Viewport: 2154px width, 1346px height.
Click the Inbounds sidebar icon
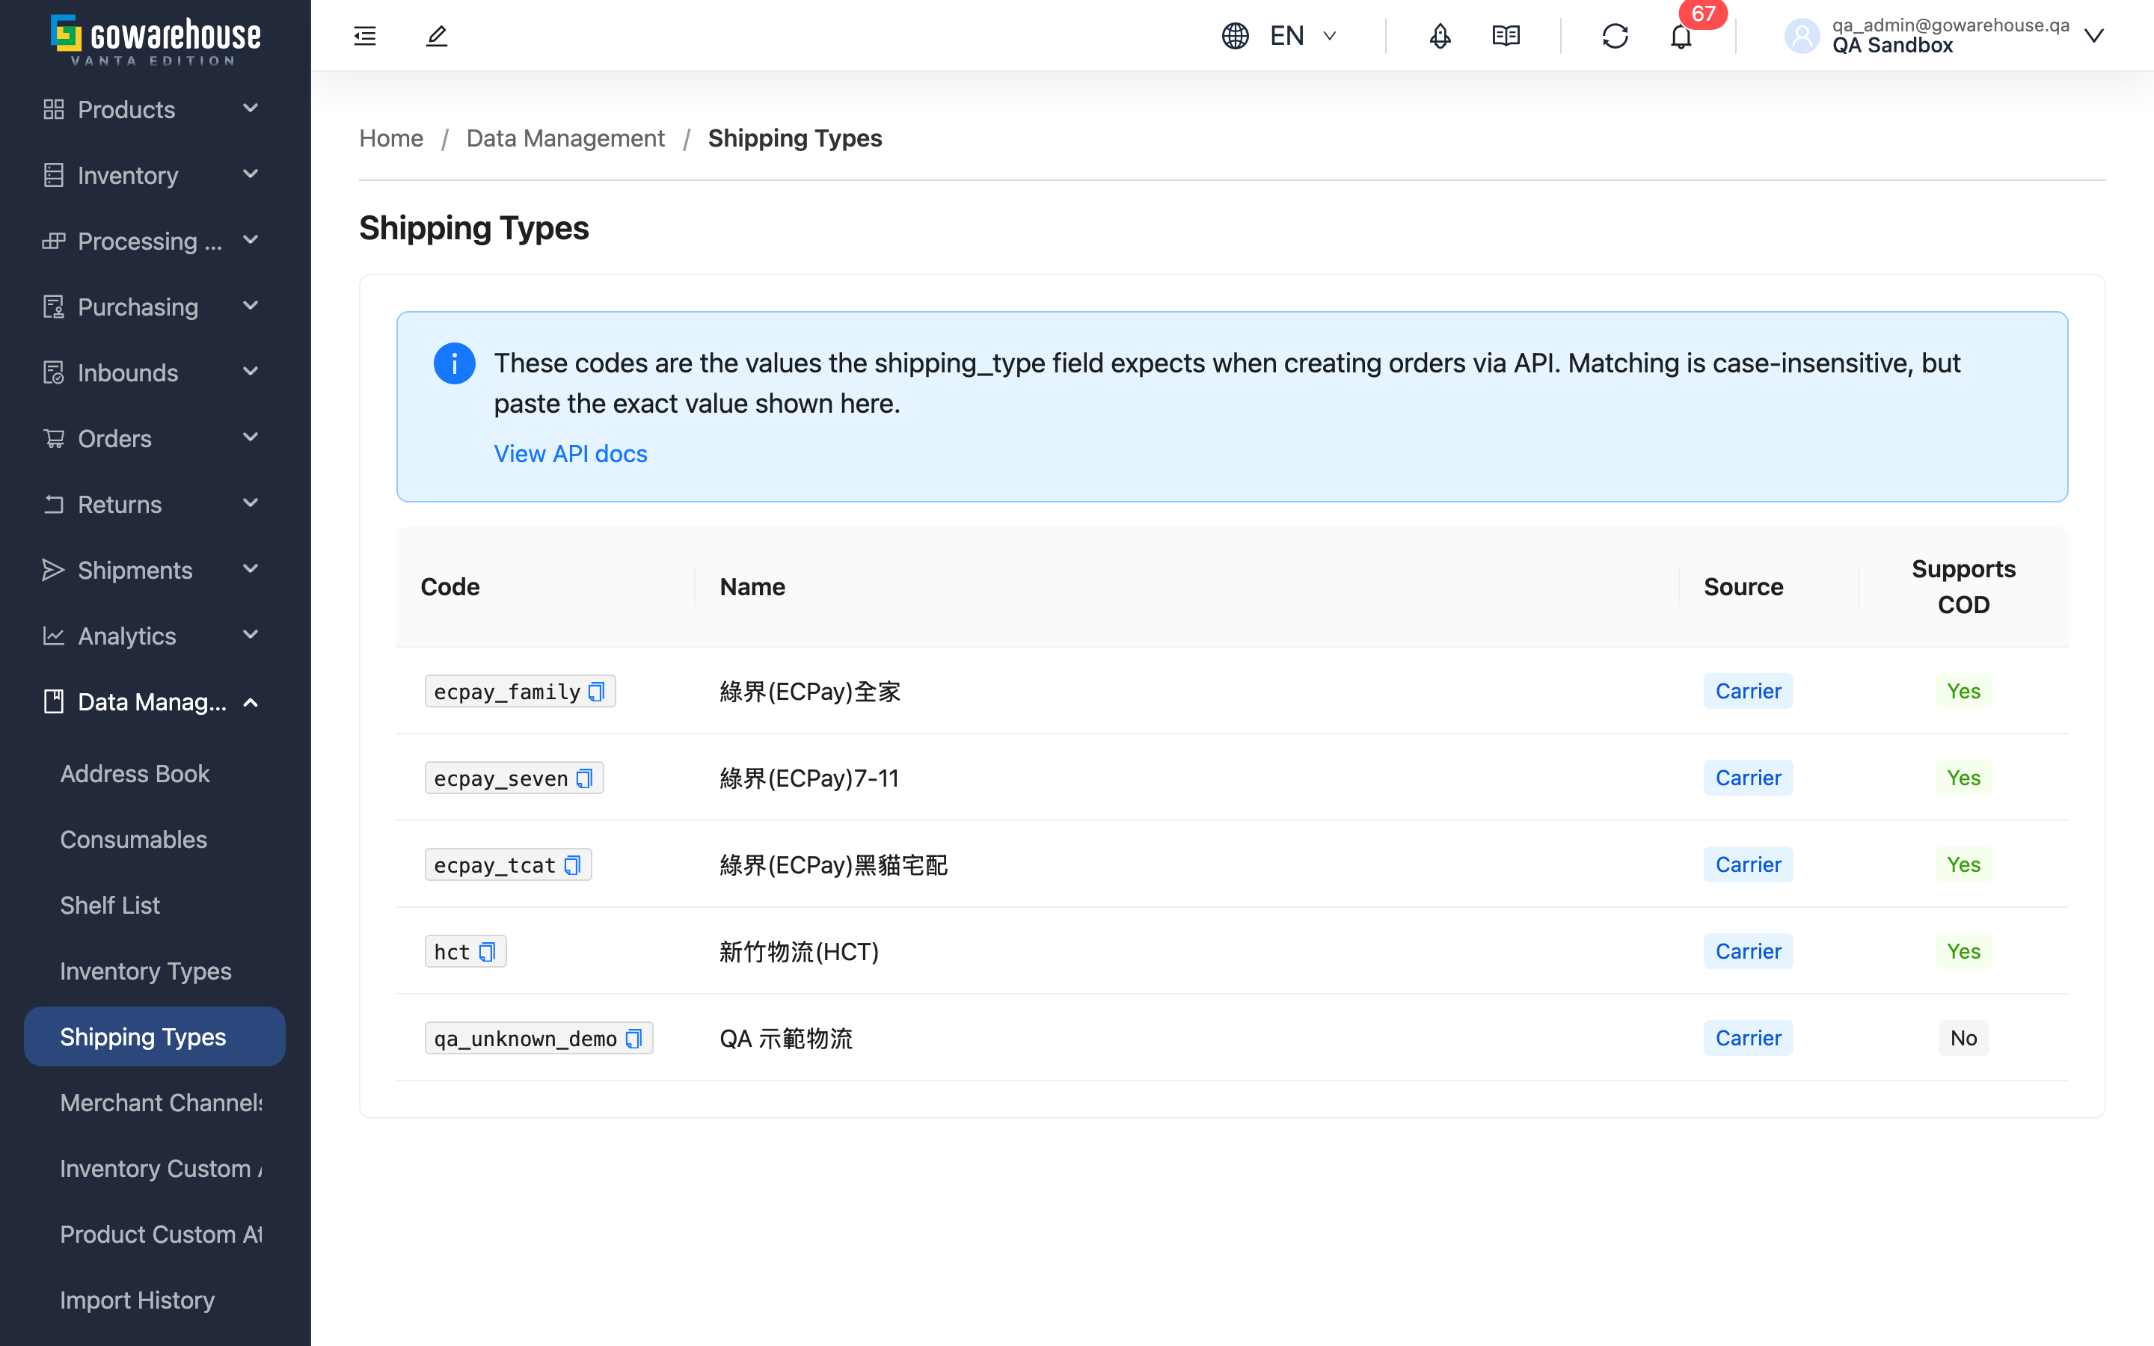[53, 373]
